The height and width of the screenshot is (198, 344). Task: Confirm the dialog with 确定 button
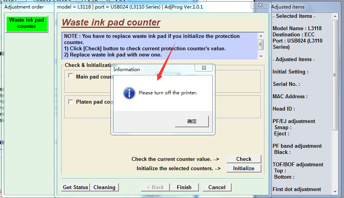tap(192, 121)
